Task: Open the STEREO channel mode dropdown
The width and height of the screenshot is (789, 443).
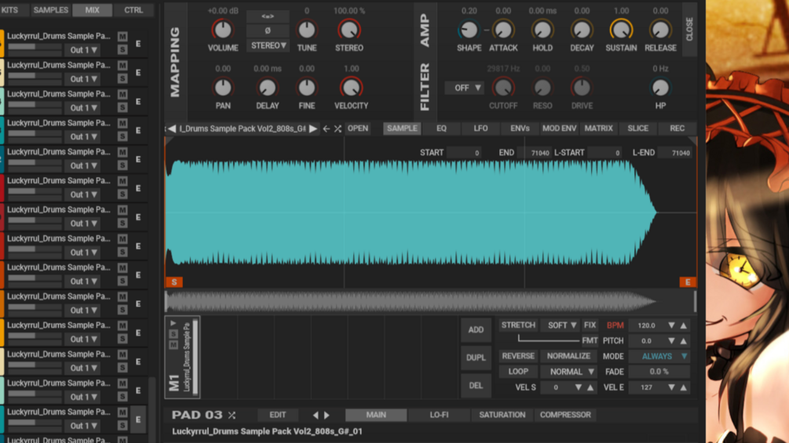Action: coord(268,45)
